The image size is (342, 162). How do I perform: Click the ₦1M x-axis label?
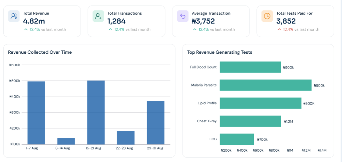click(x=290, y=151)
